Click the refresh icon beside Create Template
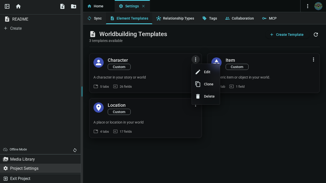Viewport: 326px width, 183px height. pyautogui.click(x=316, y=35)
